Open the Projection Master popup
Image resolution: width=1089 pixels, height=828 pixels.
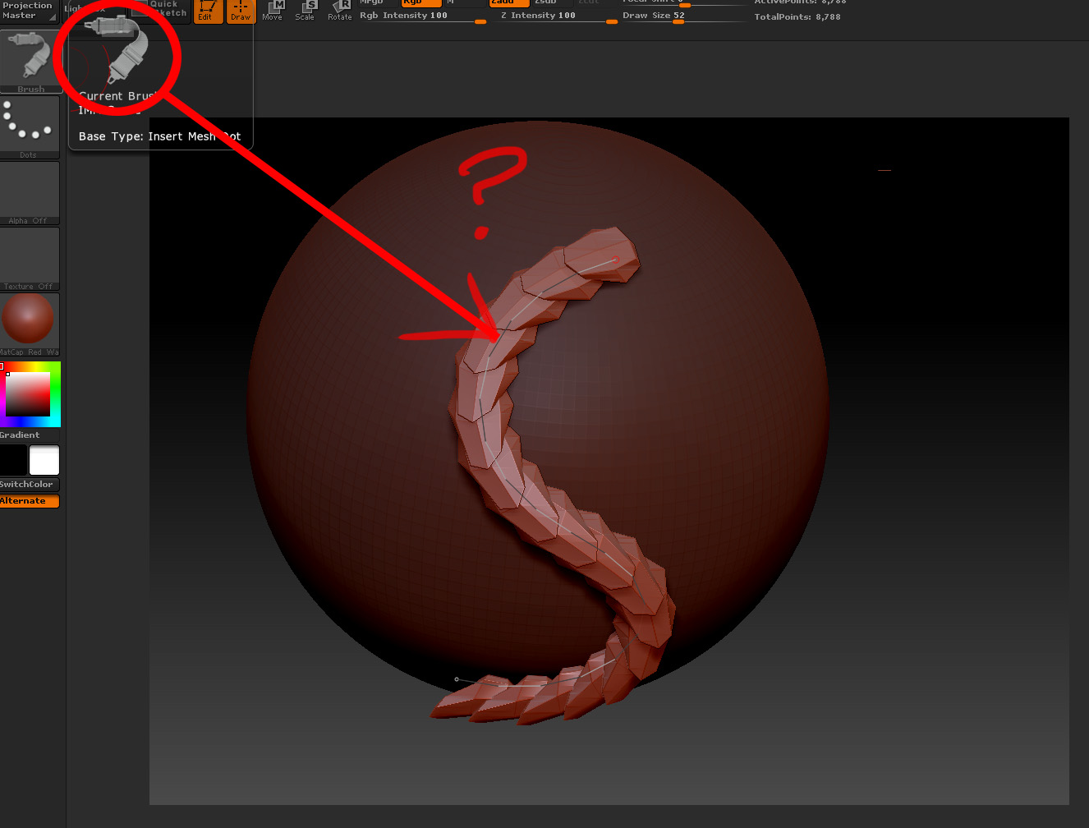(x=27, y=10)
